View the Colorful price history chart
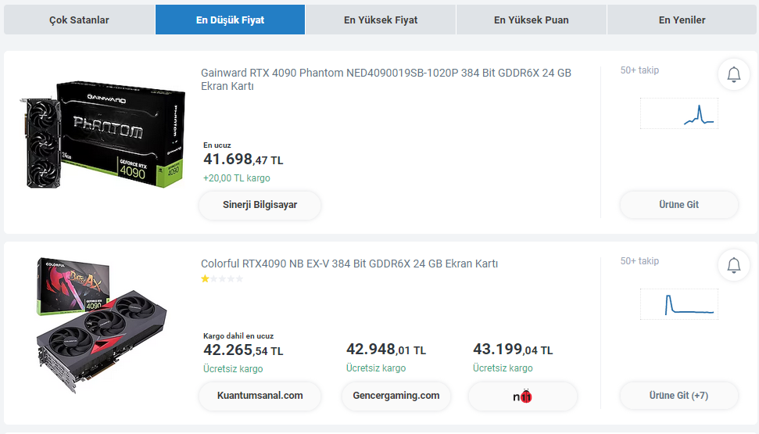The image size is (759, 434). coord(679,304)
